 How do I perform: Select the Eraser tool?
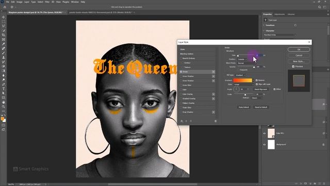(4, 66)
